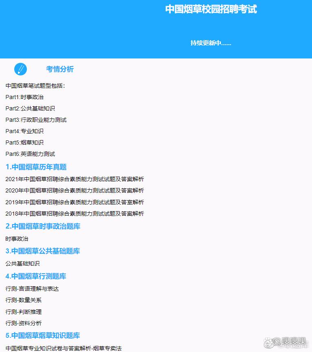Open the 2019年中国烟草招聘 exam paper entry
Viewport: 312px width, 352px height.
pyautogui.click(x=75, y=202)
